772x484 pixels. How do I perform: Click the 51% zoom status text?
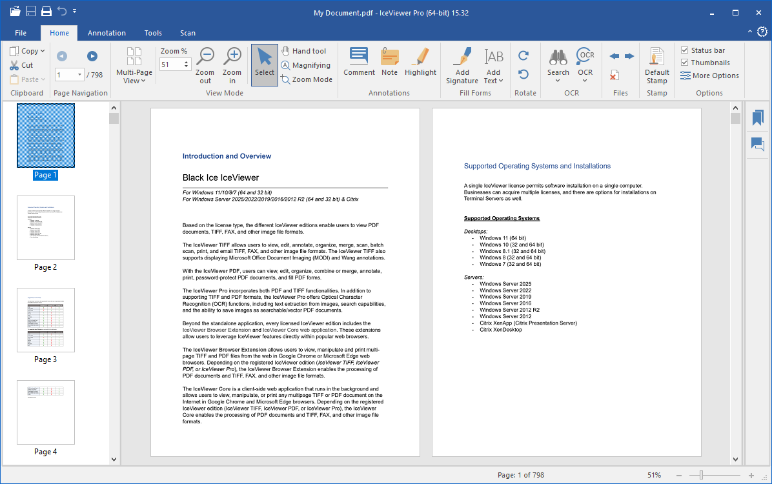click(x=654, y=475)
